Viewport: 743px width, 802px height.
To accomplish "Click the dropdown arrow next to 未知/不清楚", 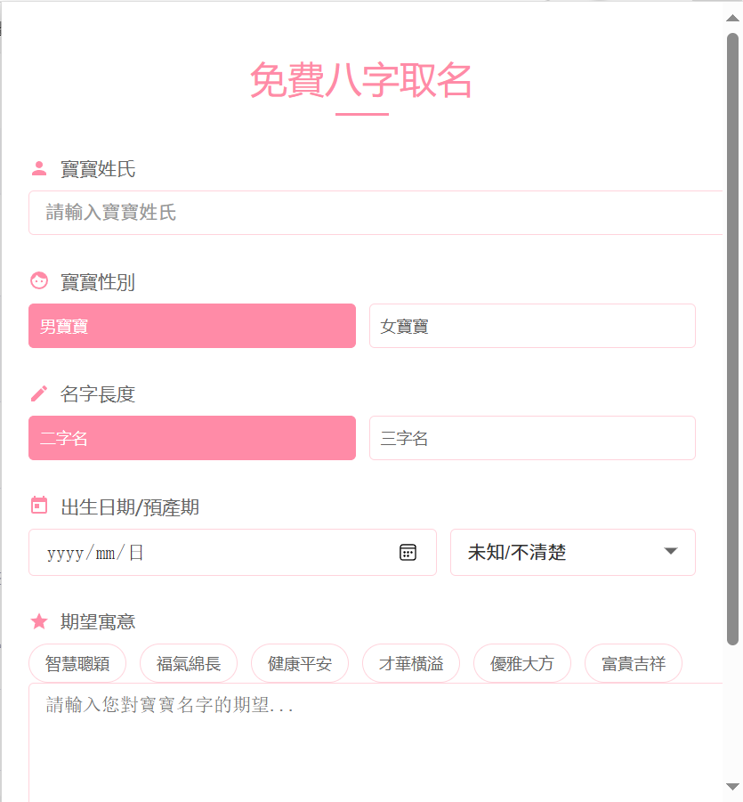I will click(670, 552).
